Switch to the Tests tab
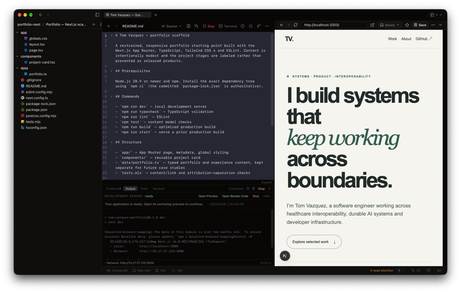The width and height of the screenshot is (461, 293). [144, 189]
